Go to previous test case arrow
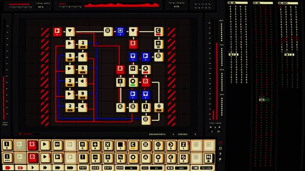 point(210,127)
